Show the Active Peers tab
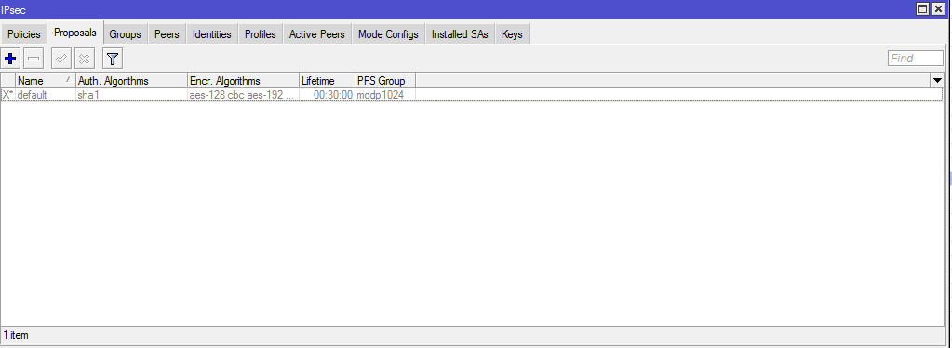 click(x=317, y=34)
